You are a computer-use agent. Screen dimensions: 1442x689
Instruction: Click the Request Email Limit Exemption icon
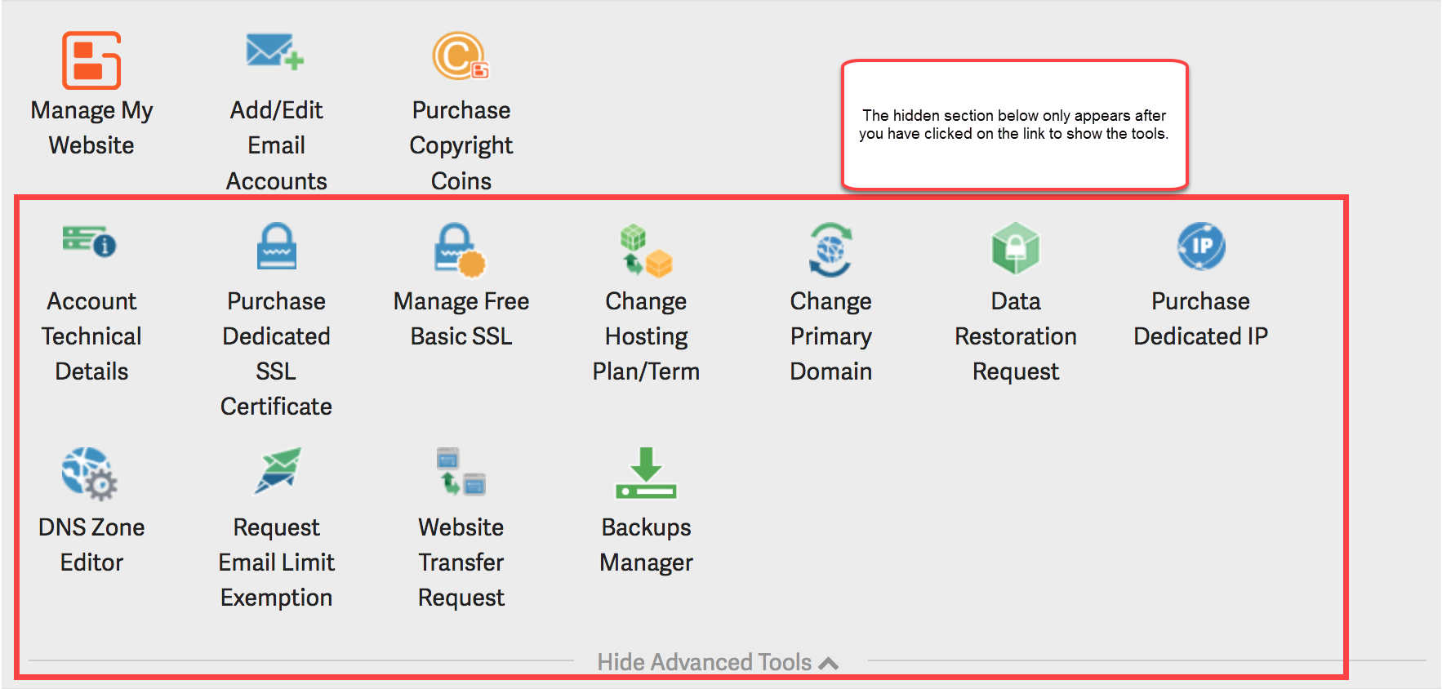click(277, 470)
